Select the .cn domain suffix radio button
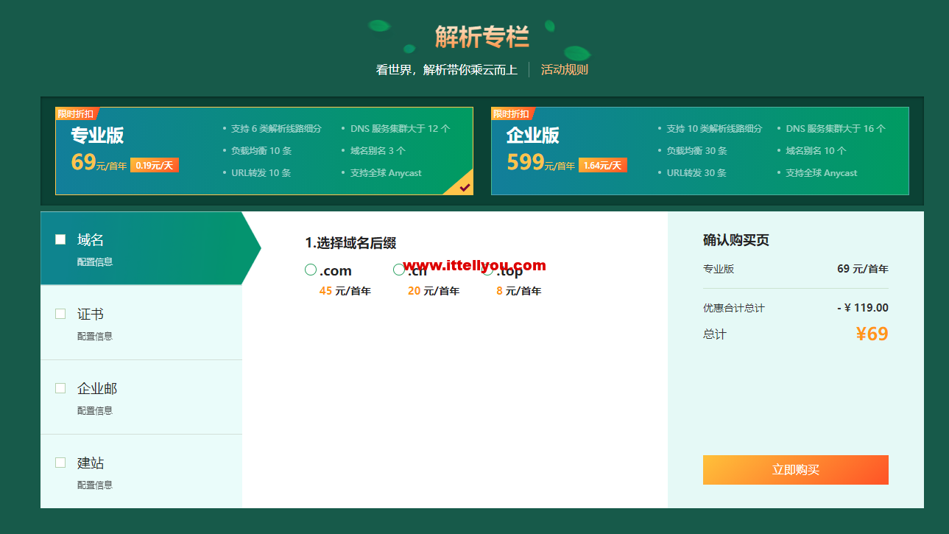949x534 pixels. click(x=399, y=270)
